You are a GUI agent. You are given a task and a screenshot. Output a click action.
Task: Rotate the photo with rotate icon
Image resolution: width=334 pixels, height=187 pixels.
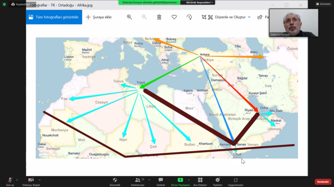pos(189,17)
